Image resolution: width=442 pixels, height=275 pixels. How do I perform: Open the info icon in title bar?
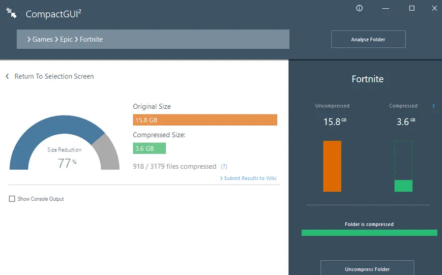pos(359,8)
